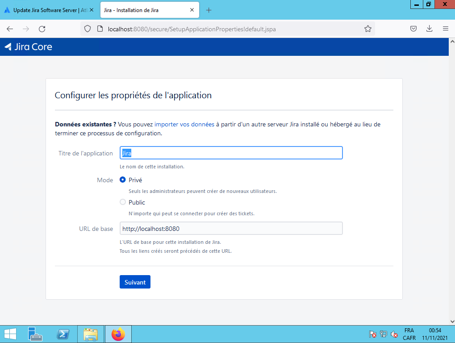
Task: Focus the Titre de l'application field
Action: [231, 153]
